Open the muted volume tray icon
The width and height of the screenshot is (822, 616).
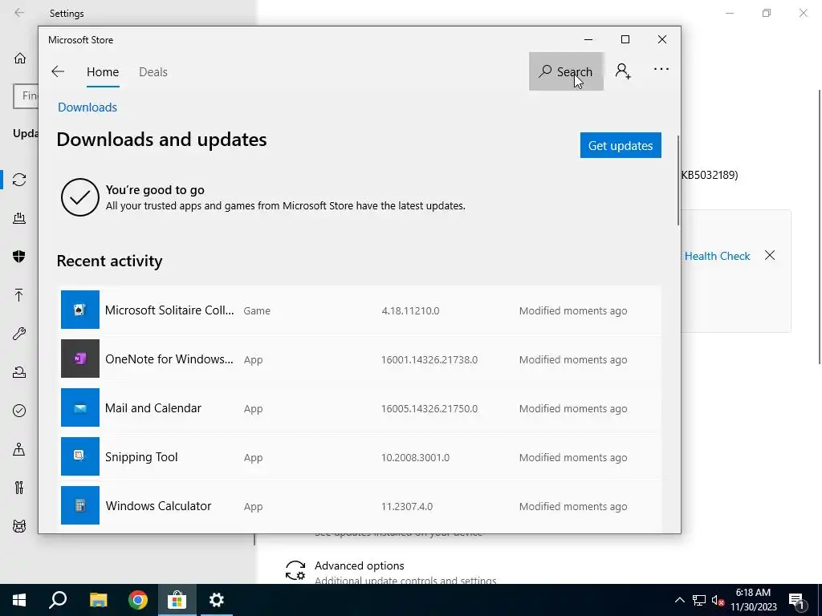coord(718,600)
